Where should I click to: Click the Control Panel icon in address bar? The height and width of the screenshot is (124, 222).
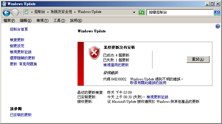pos(26,12)
